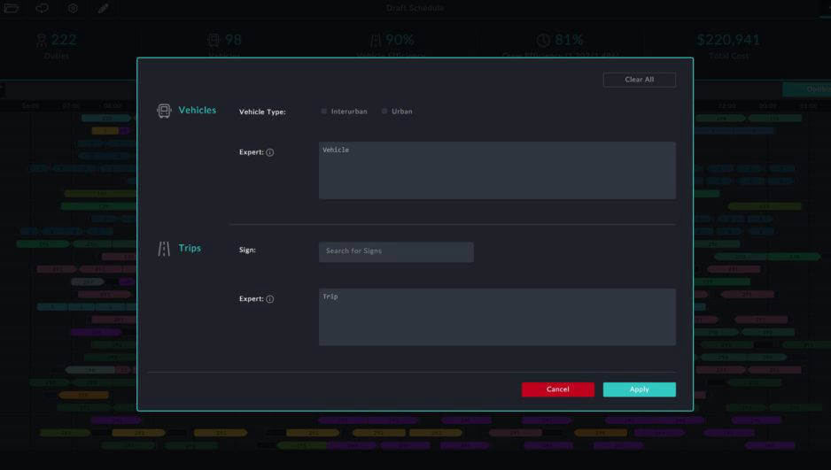Click the clock icon beside 81% efficiency
The width and height of the screenshot is (831, 470).
[543, 40]
